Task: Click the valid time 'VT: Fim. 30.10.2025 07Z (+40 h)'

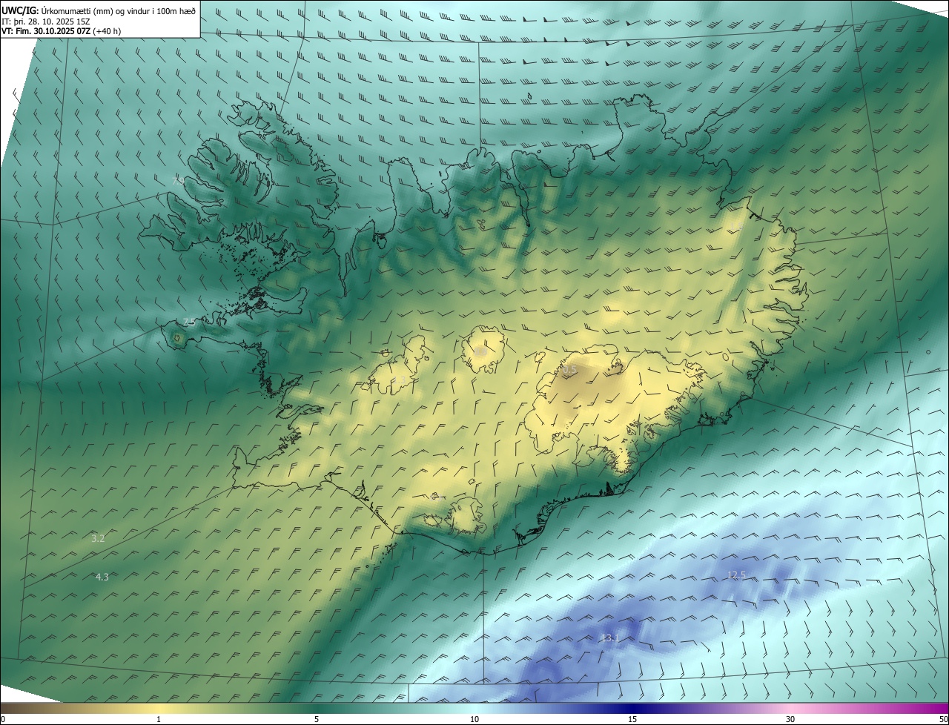Action: 62,31
